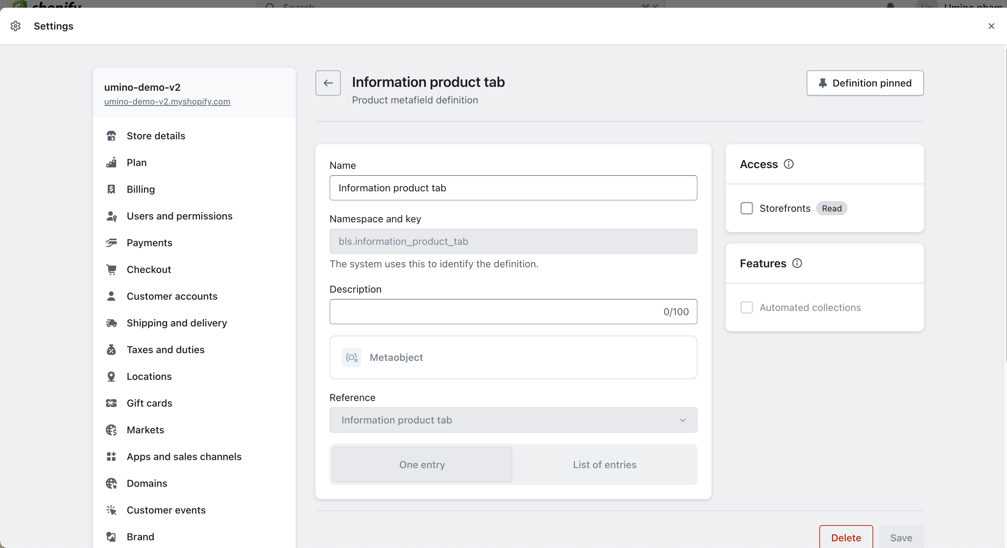Open the umino-demo-v2.myshopify.com link

tap(167, 102)
